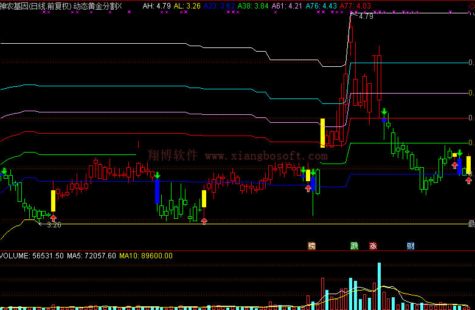Select the 3.26 low price label
The height and width of the screenshot is (310, 475).
(54, 225)
